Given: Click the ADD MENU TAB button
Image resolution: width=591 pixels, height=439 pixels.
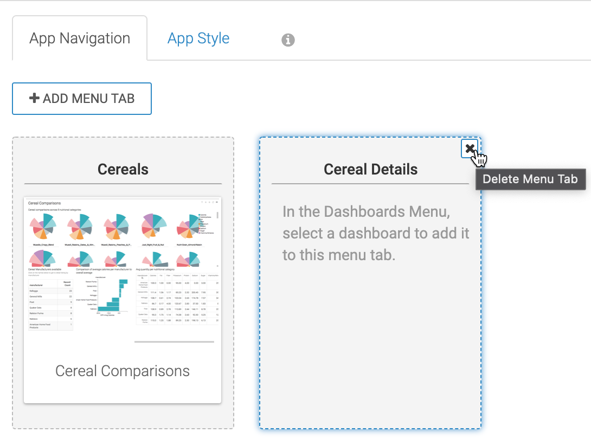Looking at the screenshot, I should click(82, 99).
